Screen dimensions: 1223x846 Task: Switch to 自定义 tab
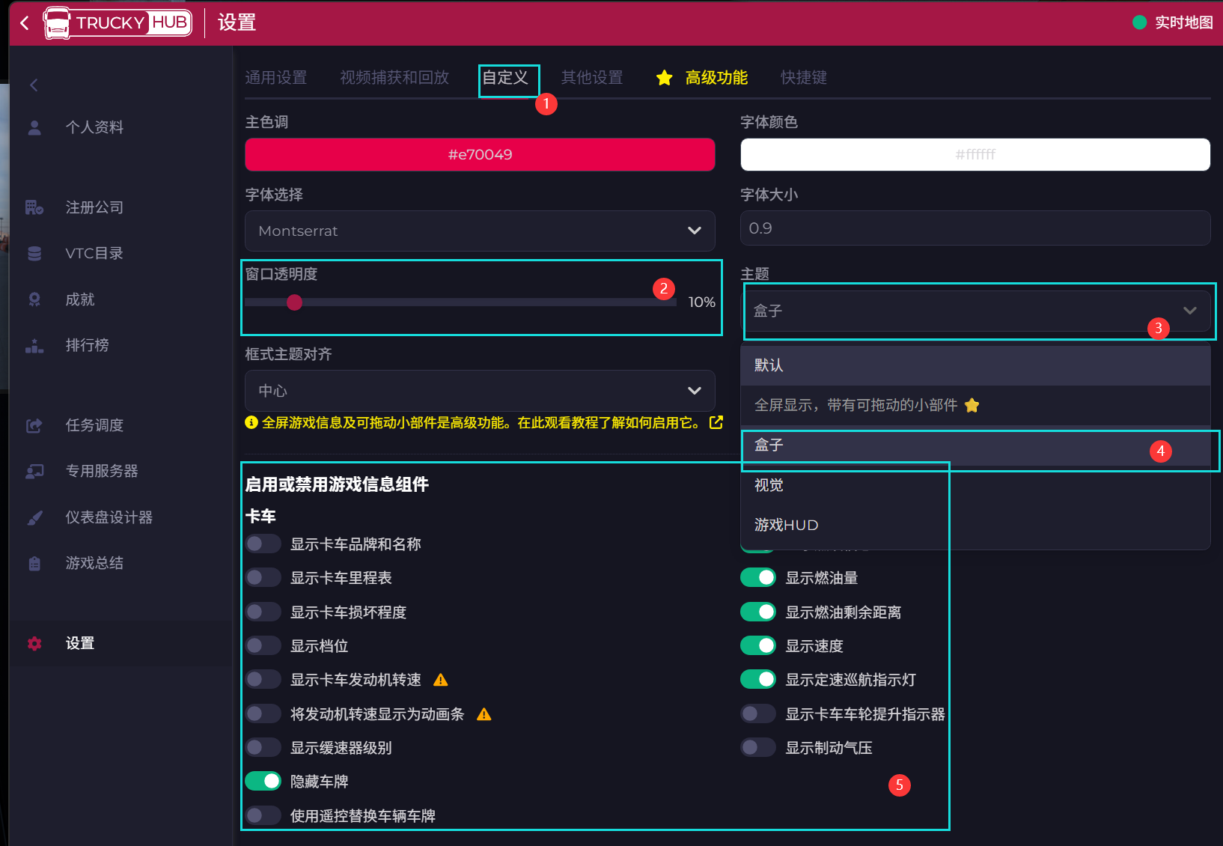click(x=505, y=78)
